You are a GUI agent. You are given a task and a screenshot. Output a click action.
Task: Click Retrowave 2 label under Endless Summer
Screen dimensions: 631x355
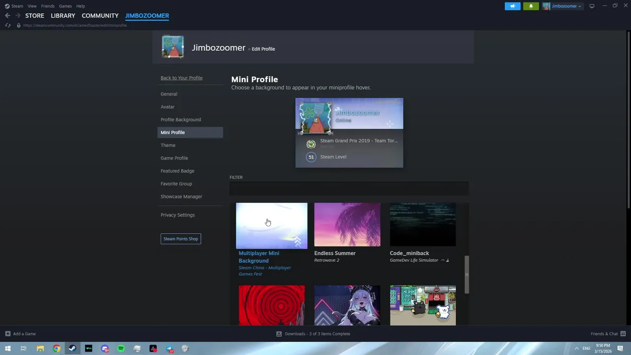point(327,260)
